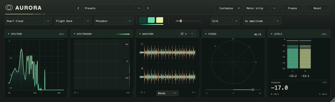The height and width of the screenshot is (102, 335).
Task: Click the spectrogram gradient bar
Action: pyautogui.click(x=122, y=34)
